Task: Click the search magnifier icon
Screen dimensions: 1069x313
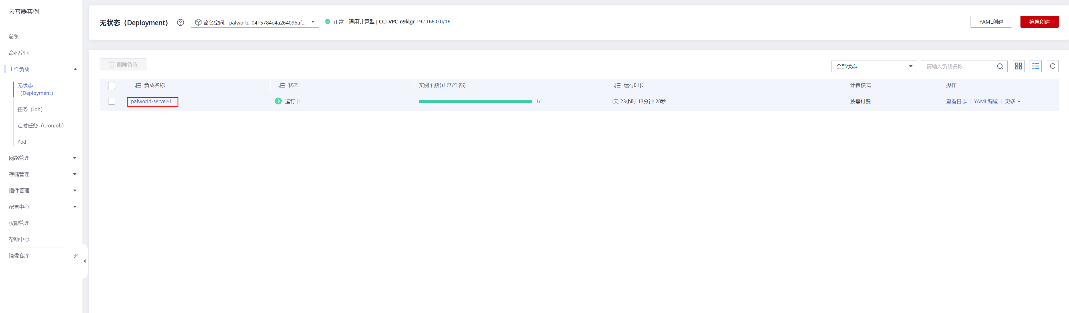Action: pyautogui.click(x=1000, y=66)
